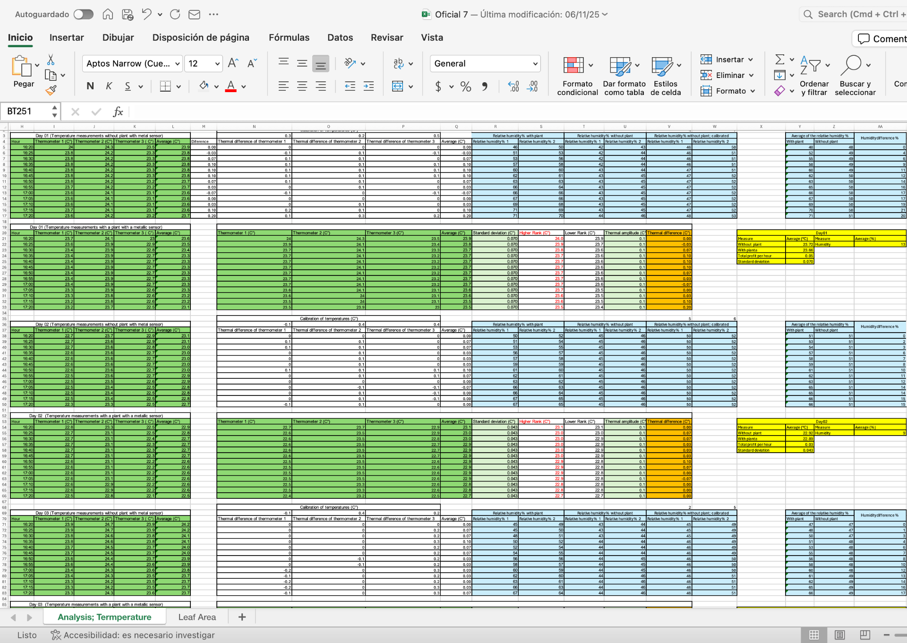The width and height of the screenshot is (907, 643).
Task: Toggle italic formatting with K button
Action: pyautogui.click(x=109, y=86)
